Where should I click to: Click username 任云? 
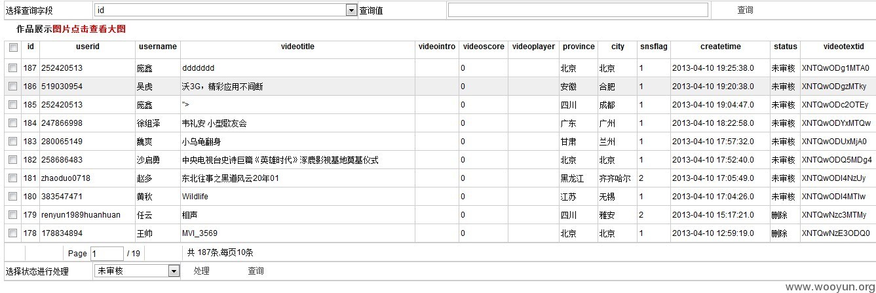144,215
